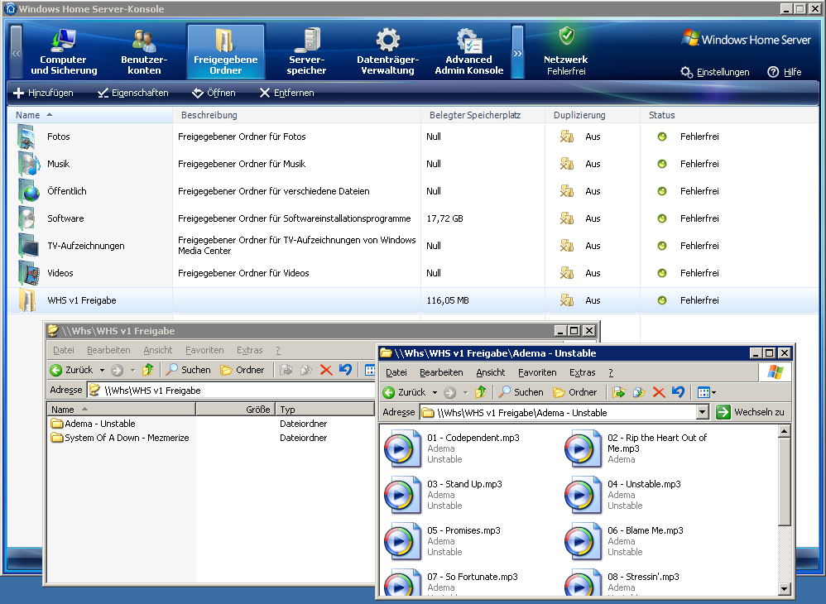Select the Fotos folder icon
826x604 pixels.
(26, 137)
